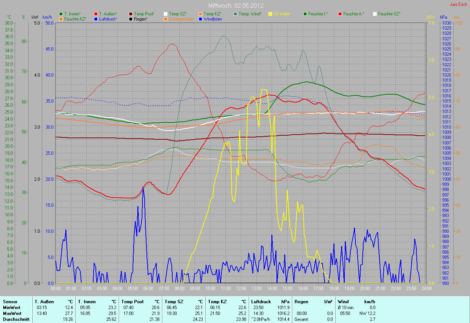Click the T. Außen minimum value '12.4'
Image resolution: width=470 pixels, height=323 pixels.
pyautogui.click(x=69, y=308)
